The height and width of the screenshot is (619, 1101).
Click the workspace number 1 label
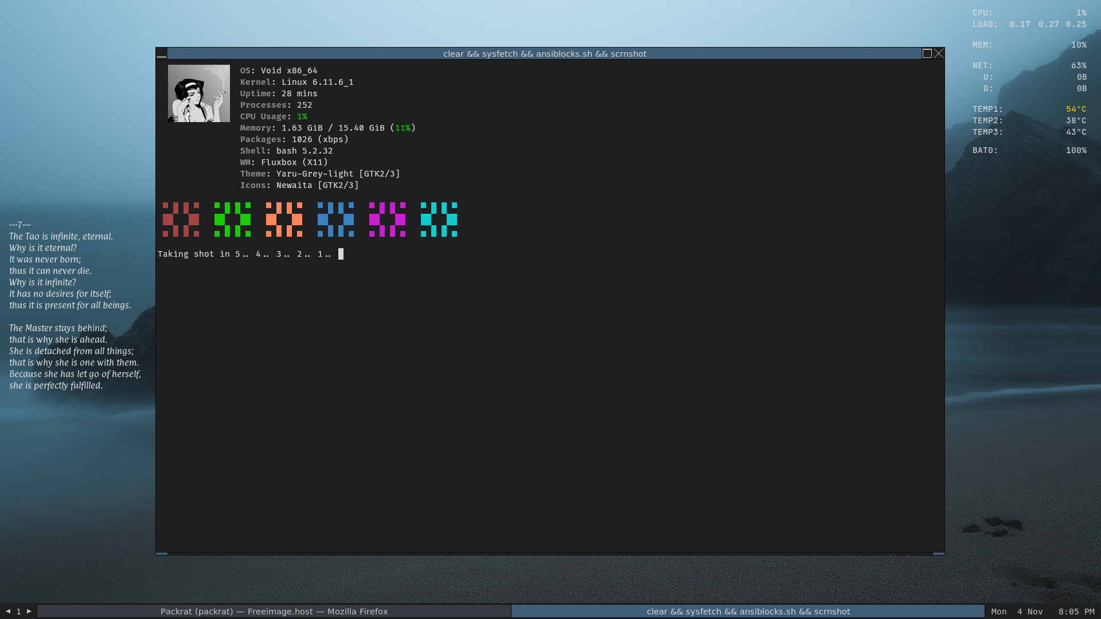click(x=18, y=612)
